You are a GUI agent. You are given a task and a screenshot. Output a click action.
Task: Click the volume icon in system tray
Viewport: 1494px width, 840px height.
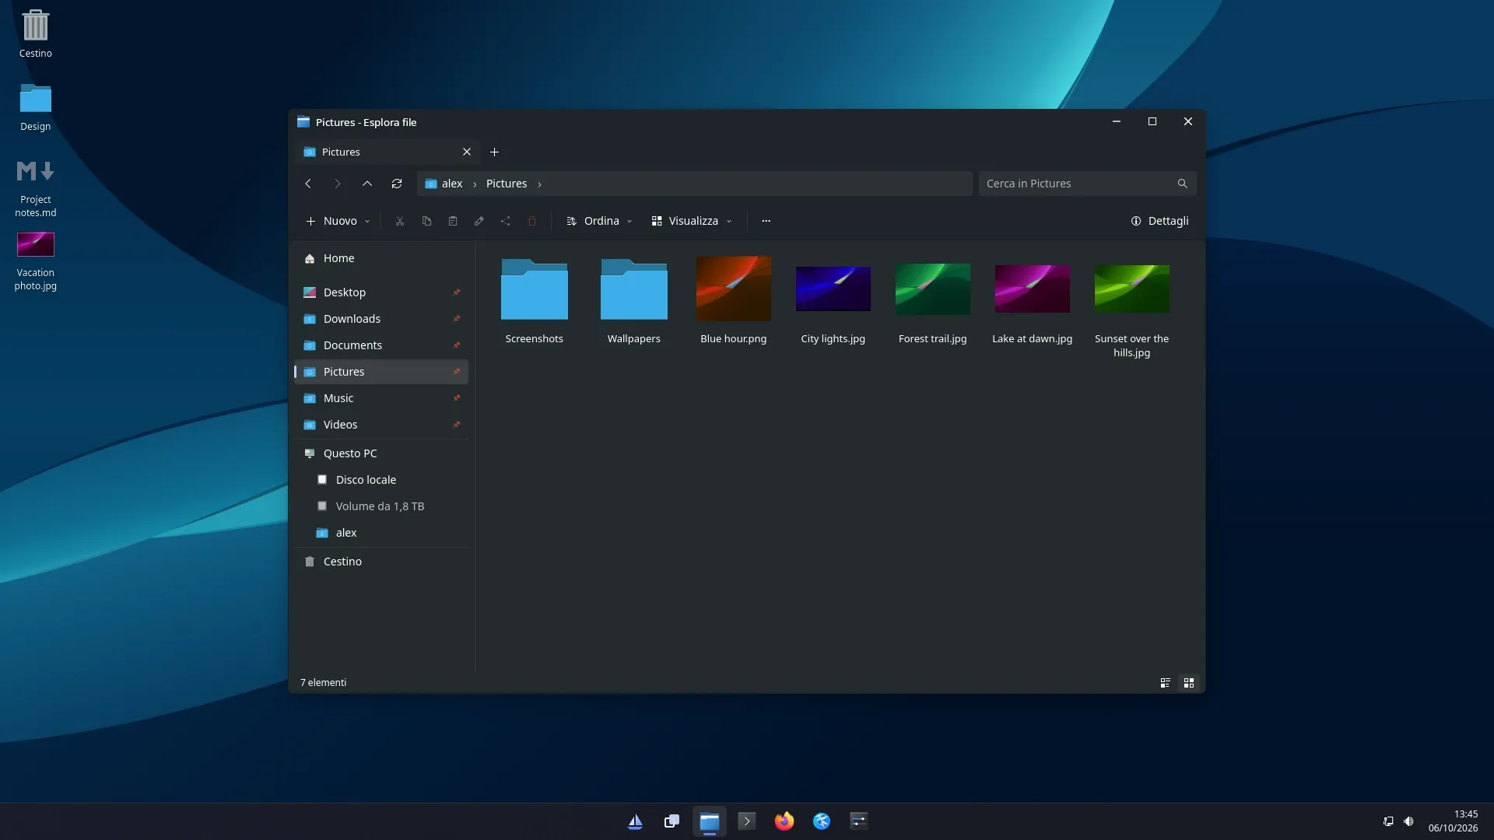(1409, 821)
